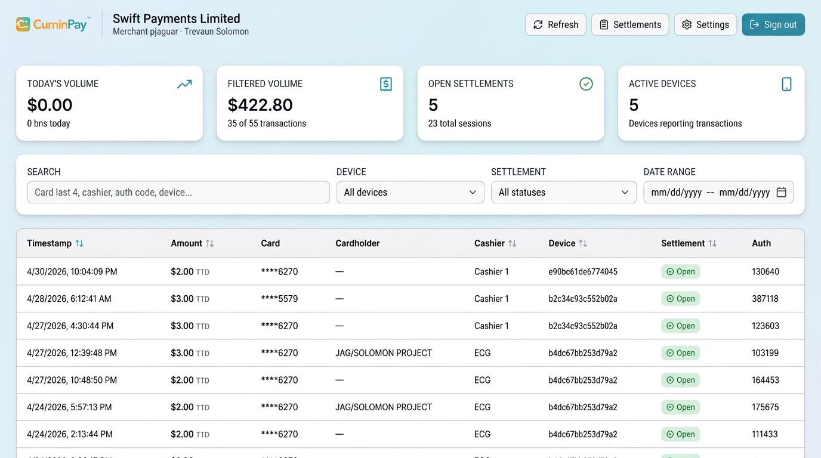Image resolution: width=821 pixels, height=458 pixels.
Task: Click the phone icon in Active Devices card
Action: (787, 84)
